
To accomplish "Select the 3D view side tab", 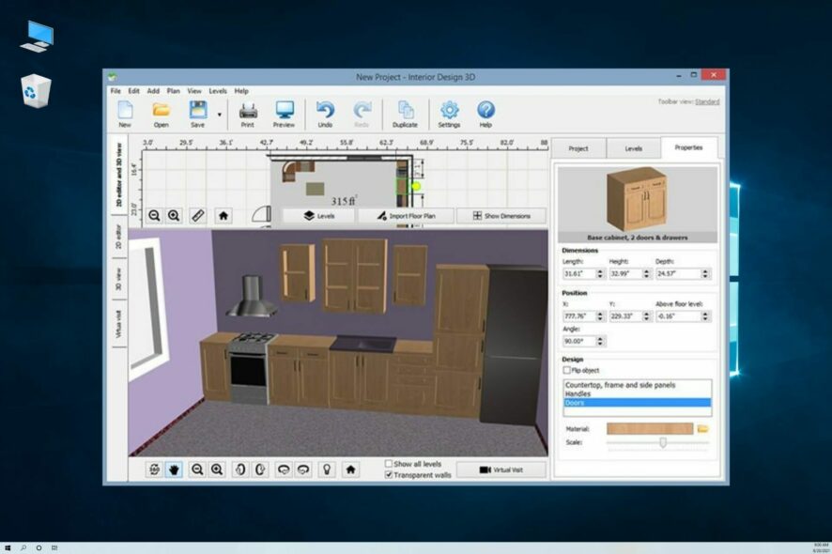I will click(119, 280).
